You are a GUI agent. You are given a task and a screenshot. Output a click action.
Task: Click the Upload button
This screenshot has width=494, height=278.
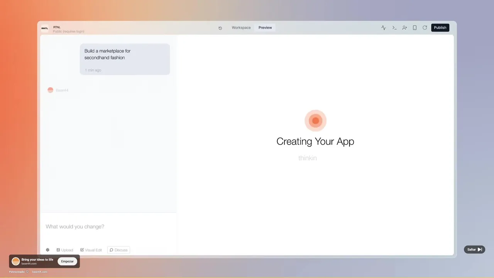coord(64,250)
